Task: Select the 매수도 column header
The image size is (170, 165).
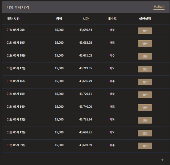Action: click(112, 19)
